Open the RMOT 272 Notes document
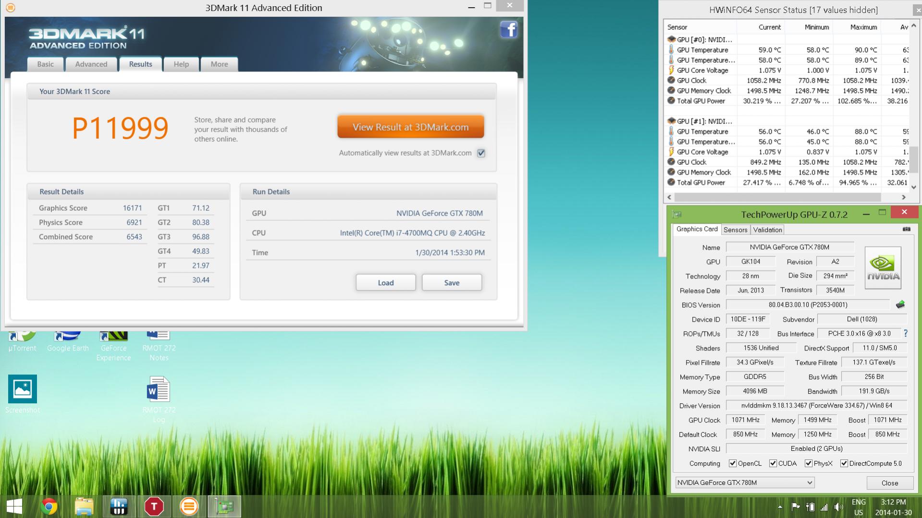This screenshot has width=922, height=518. point(159,347)
